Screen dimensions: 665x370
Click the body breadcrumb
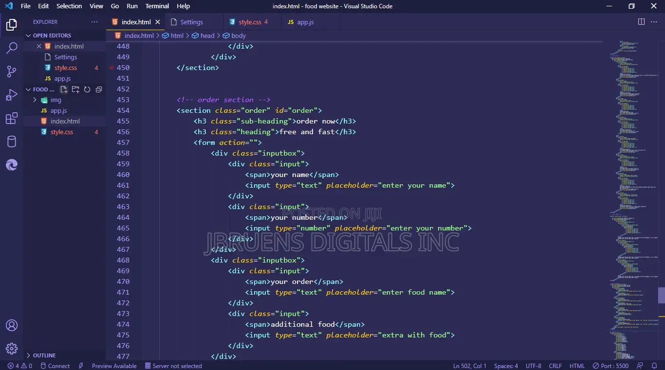click(x=234, y=35)
